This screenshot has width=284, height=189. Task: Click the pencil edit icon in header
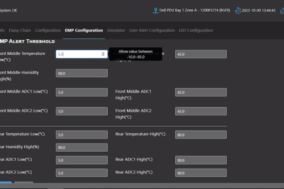282,11
